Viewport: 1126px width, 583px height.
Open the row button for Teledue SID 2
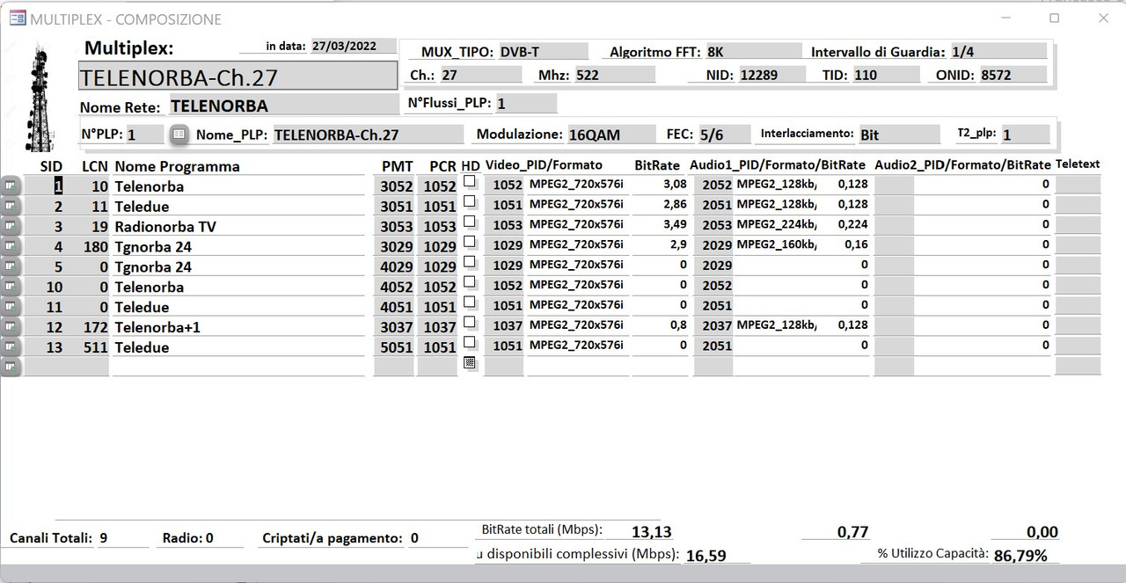click(11, 206)
